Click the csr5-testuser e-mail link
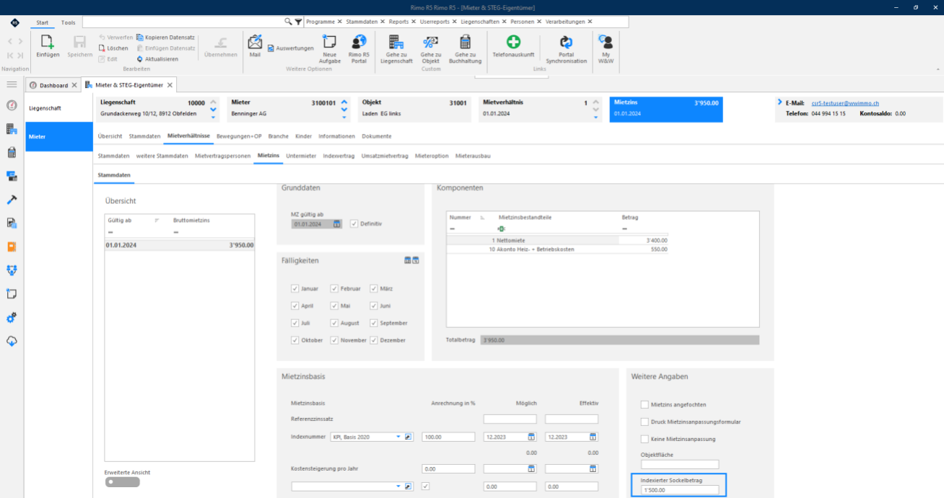This screenshot has height=498, width=944. click(x=845, y=103)
